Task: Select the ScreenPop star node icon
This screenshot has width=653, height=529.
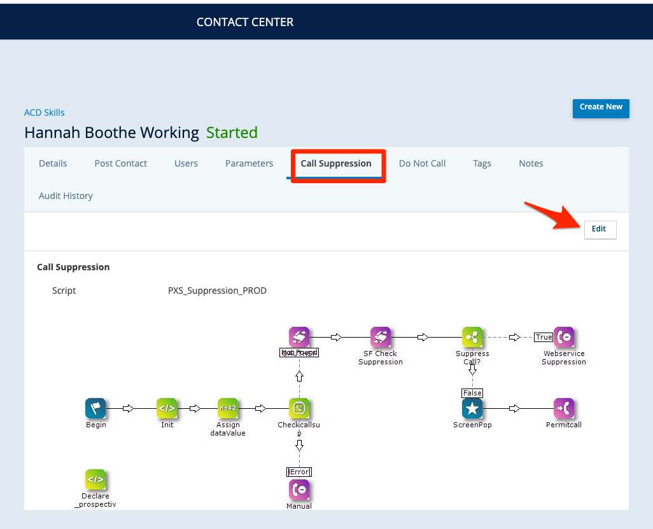Action: [472, 408]
